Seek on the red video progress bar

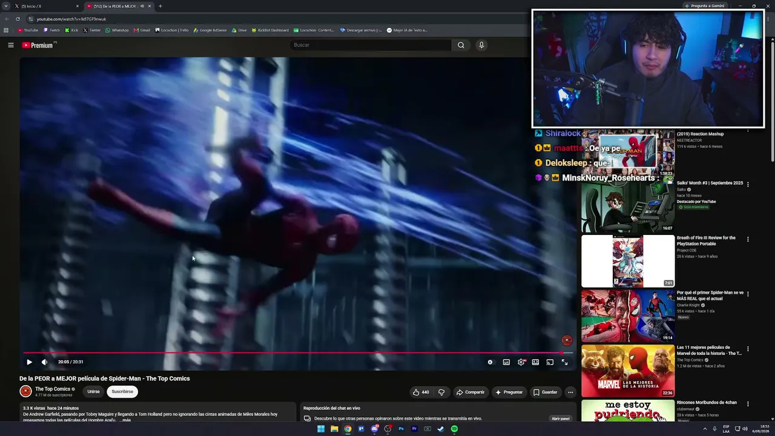click(x=298, y=352)
